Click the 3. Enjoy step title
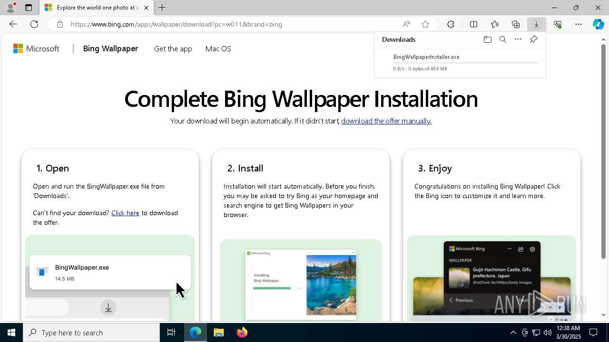The width and height of the screenshot is (609, 342). tap(435, 168)
